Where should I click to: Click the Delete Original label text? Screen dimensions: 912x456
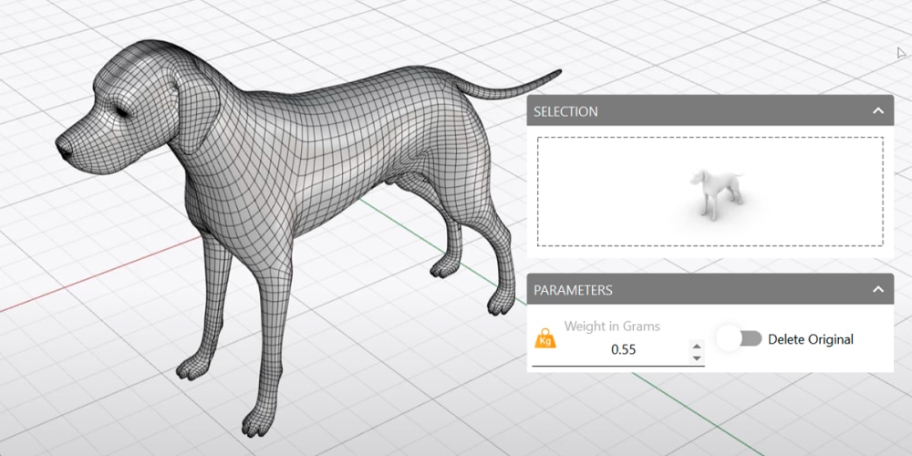coord(810,339)
